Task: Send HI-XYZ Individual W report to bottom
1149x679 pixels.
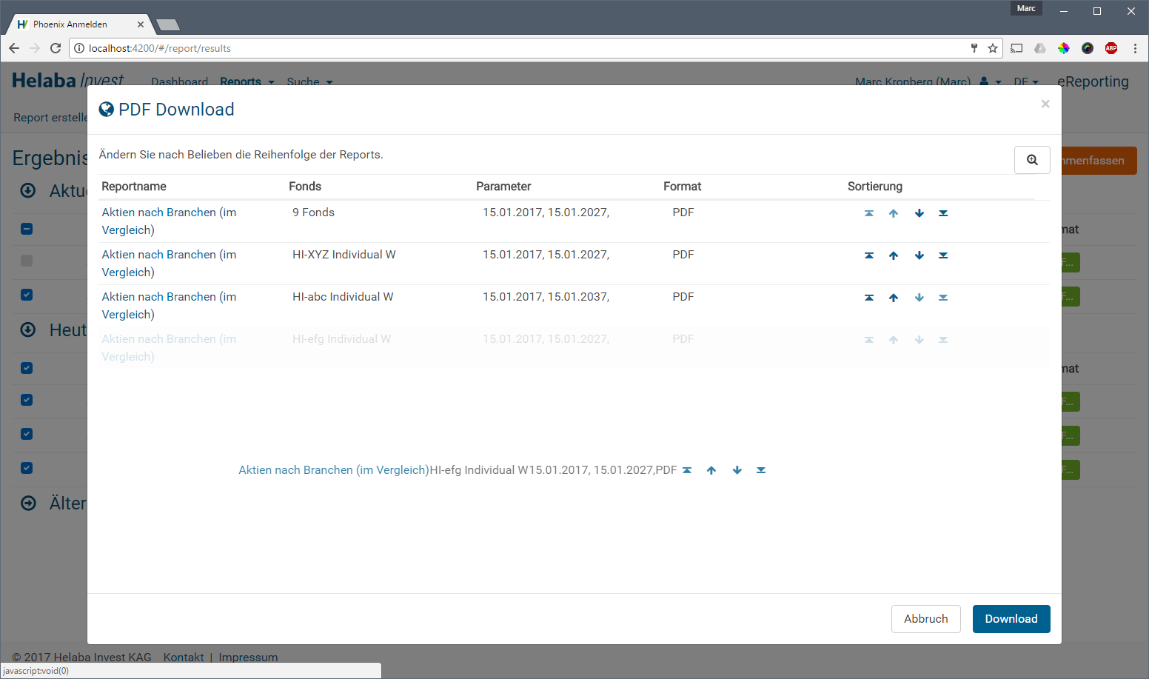Action: [x=943, y=255]
